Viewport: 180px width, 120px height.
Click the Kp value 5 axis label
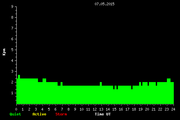[12, 50]
